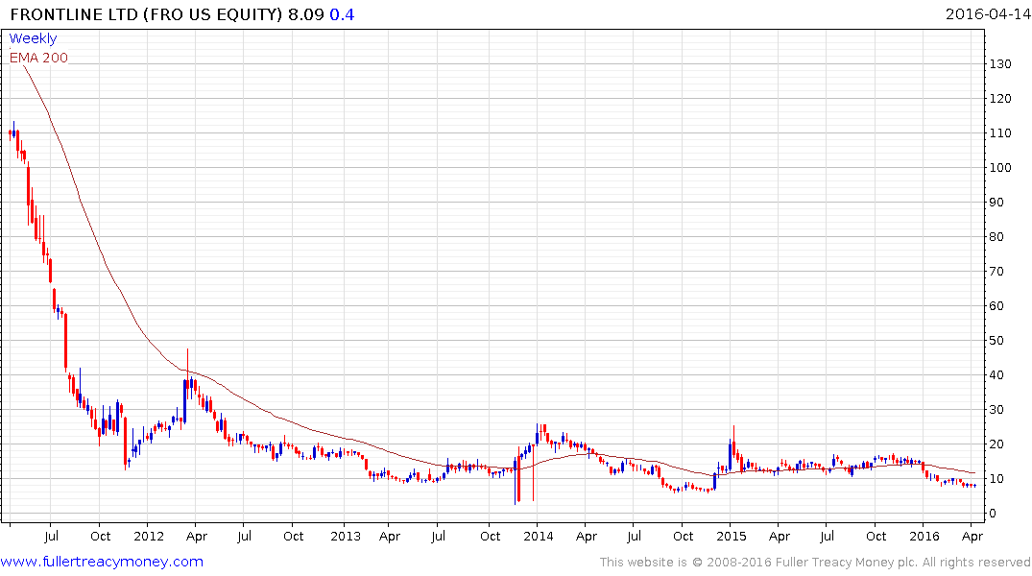Click the 20 price axis label
The image size is (1032, 576).
point(997,444)
